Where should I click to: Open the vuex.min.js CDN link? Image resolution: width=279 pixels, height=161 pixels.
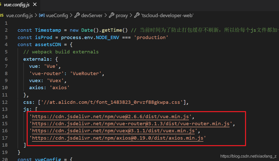113,131
